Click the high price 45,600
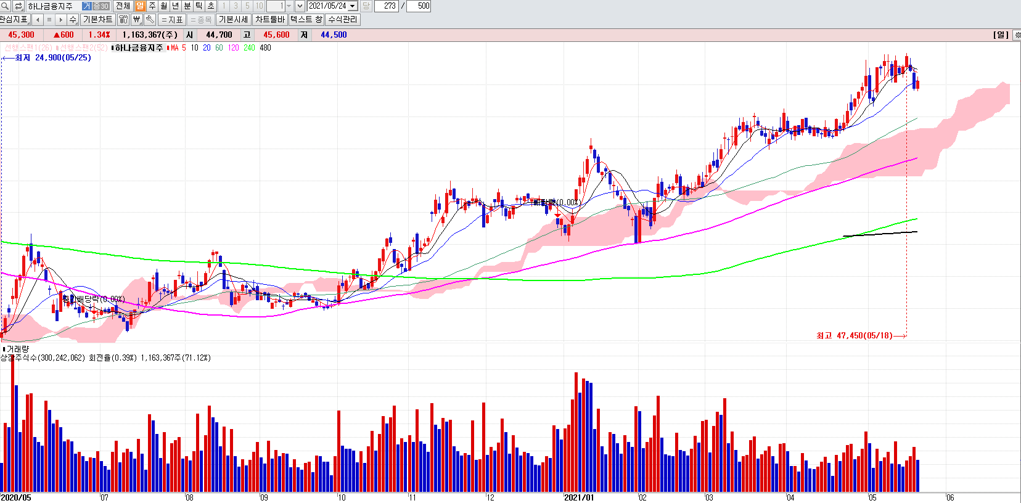This screenshot has width=1021, height=503. (276, 35)
